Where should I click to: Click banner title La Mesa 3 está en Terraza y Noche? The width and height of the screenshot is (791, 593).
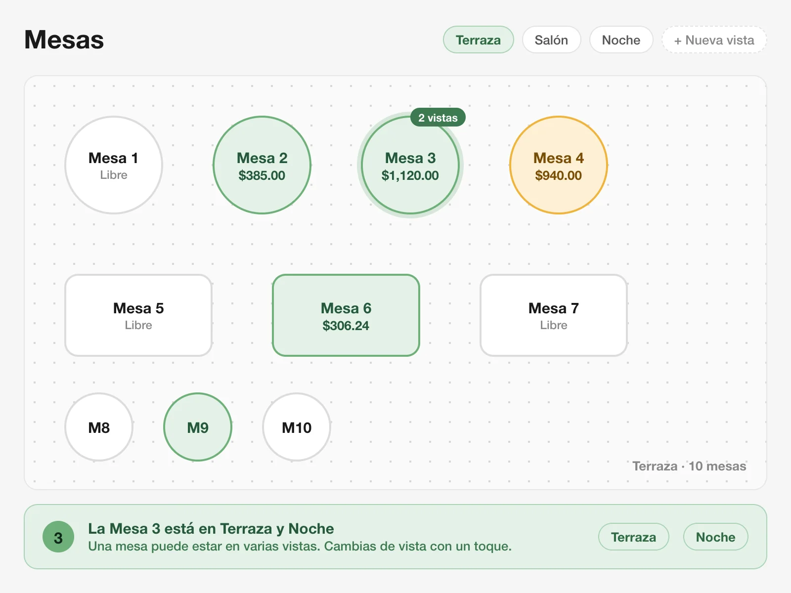coord(211,528)
